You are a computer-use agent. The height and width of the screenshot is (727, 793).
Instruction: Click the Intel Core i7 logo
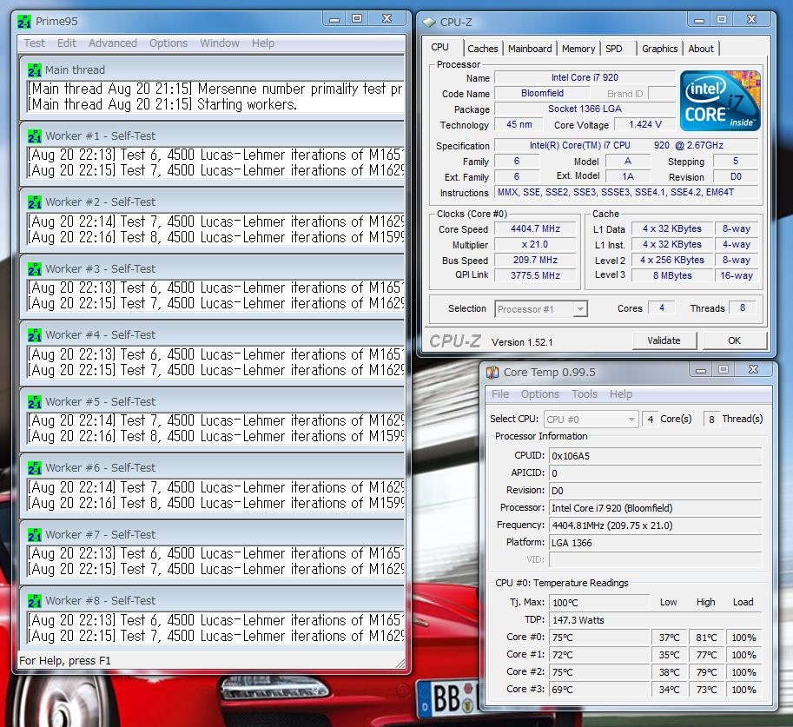(x=720, y=101)
